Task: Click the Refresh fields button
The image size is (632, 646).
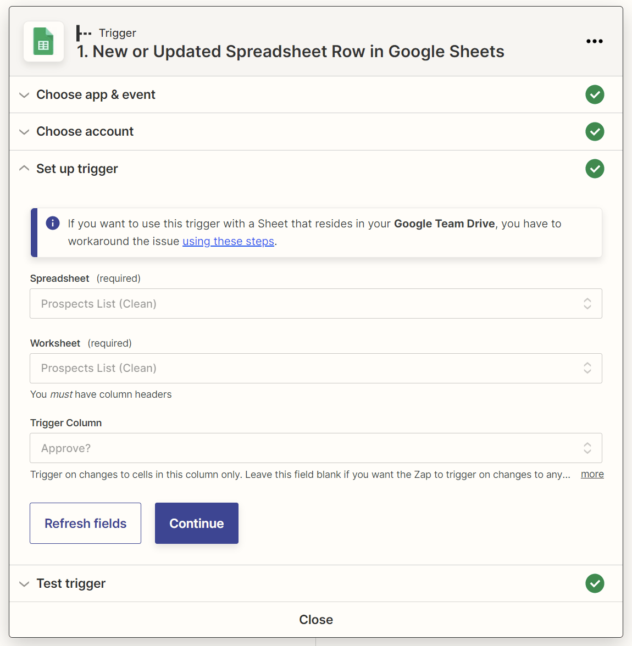Action: (85, 523)
